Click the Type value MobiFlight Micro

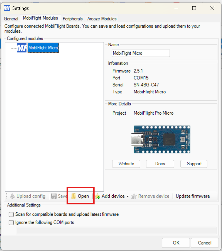(150, 92)
